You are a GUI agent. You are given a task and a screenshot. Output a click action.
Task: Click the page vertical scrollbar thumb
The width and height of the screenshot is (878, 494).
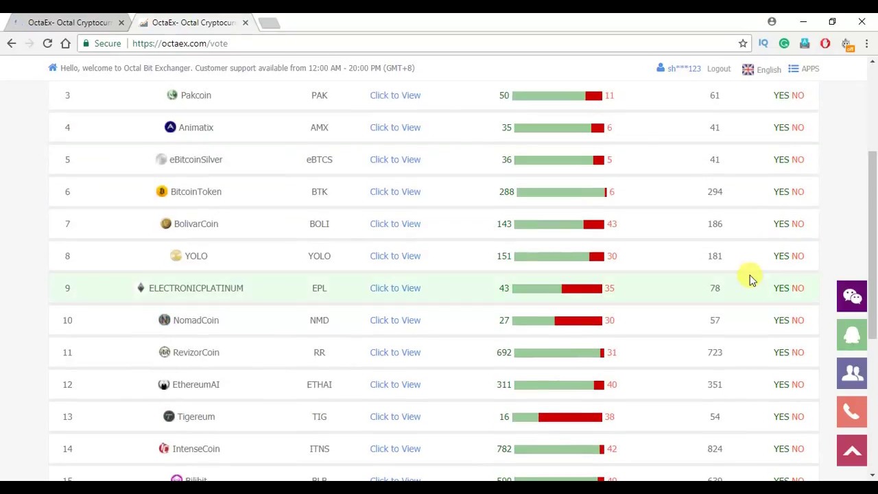click(872, 244)
